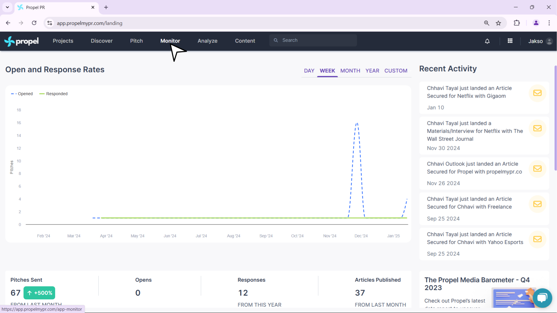The image size is (557, 313).
Task: Select the WEEK range tab
Action: [327, 71]
